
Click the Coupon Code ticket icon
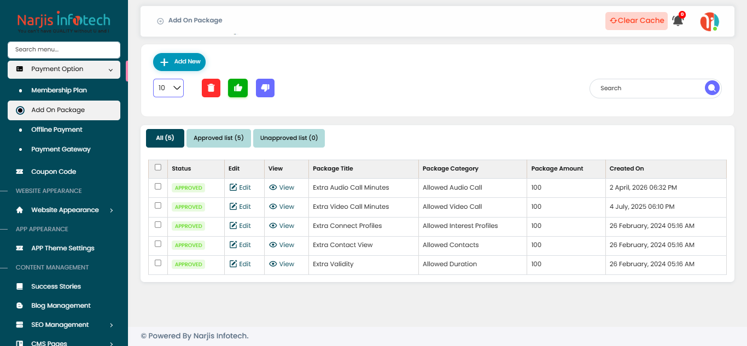pos(20,172)
